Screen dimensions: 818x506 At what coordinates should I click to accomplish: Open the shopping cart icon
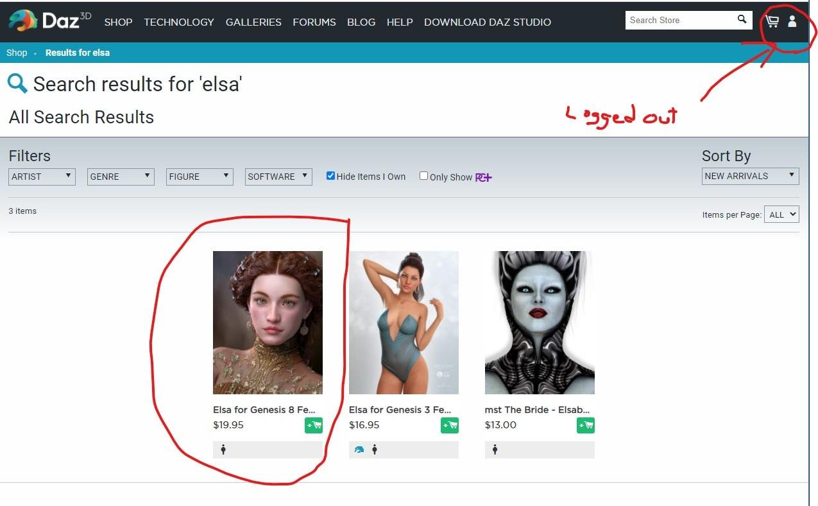pyautogui.click(x=772, y=21)
